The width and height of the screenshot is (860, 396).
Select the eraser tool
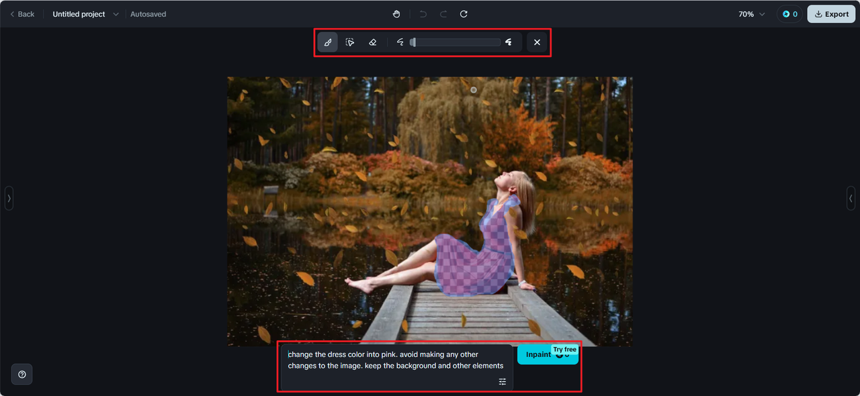point(373,42)
